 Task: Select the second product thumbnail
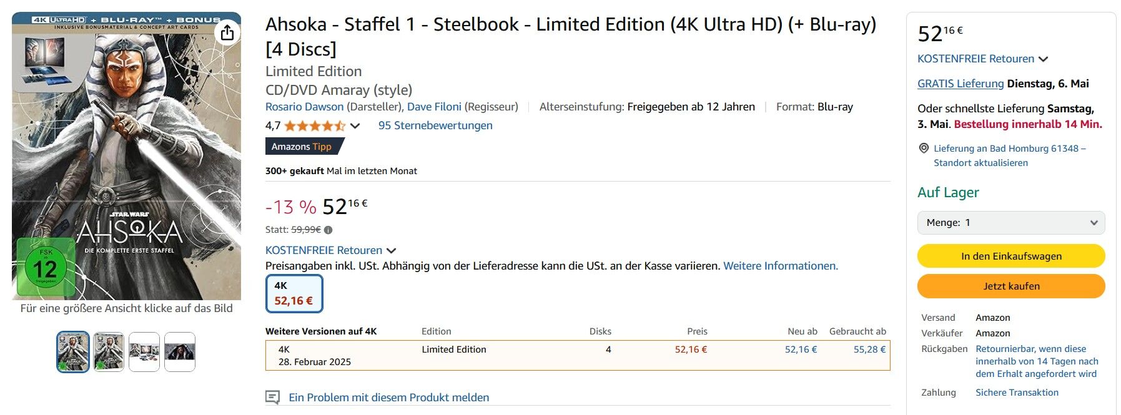click(109, 352)
